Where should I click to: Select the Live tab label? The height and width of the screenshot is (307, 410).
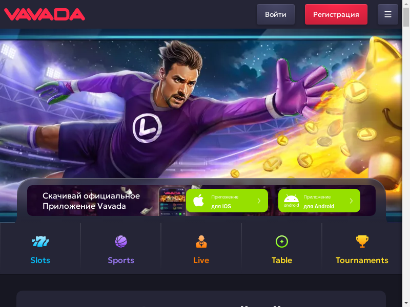coord(201,260)
